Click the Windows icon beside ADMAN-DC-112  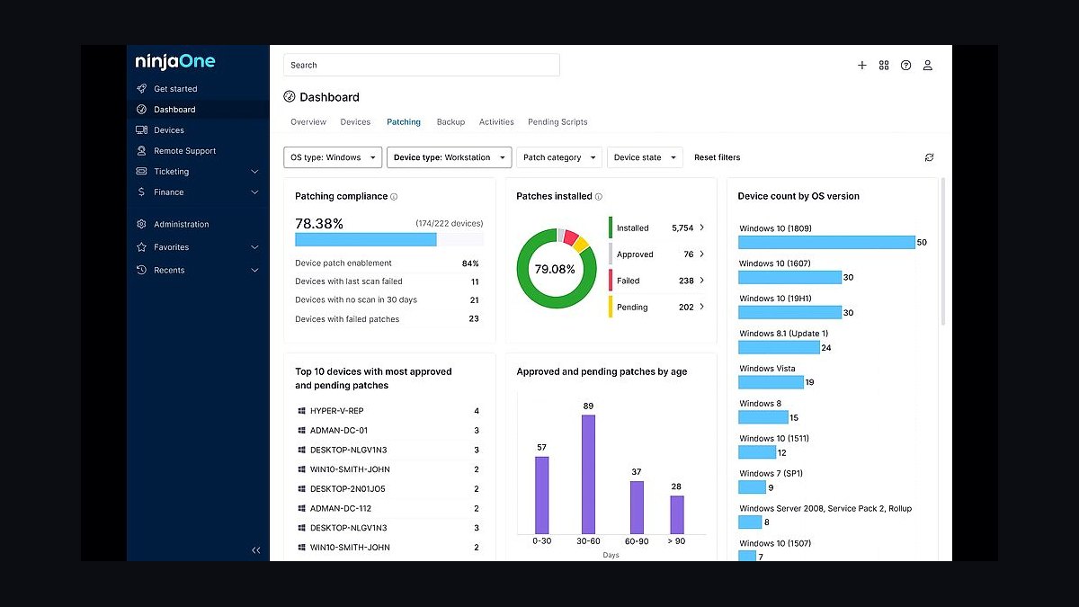pos(302,509)
